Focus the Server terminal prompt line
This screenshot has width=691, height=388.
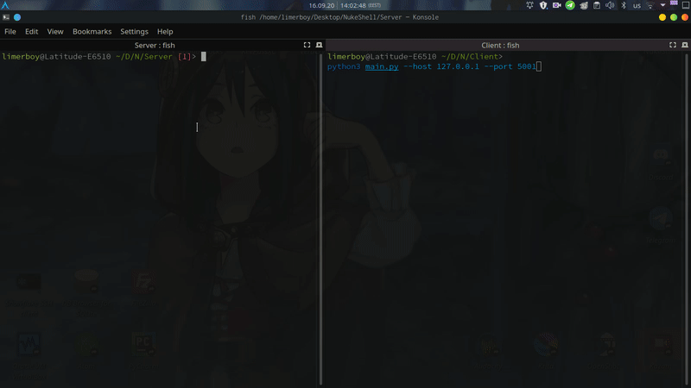pyautogui.click(x=104, y=56)
